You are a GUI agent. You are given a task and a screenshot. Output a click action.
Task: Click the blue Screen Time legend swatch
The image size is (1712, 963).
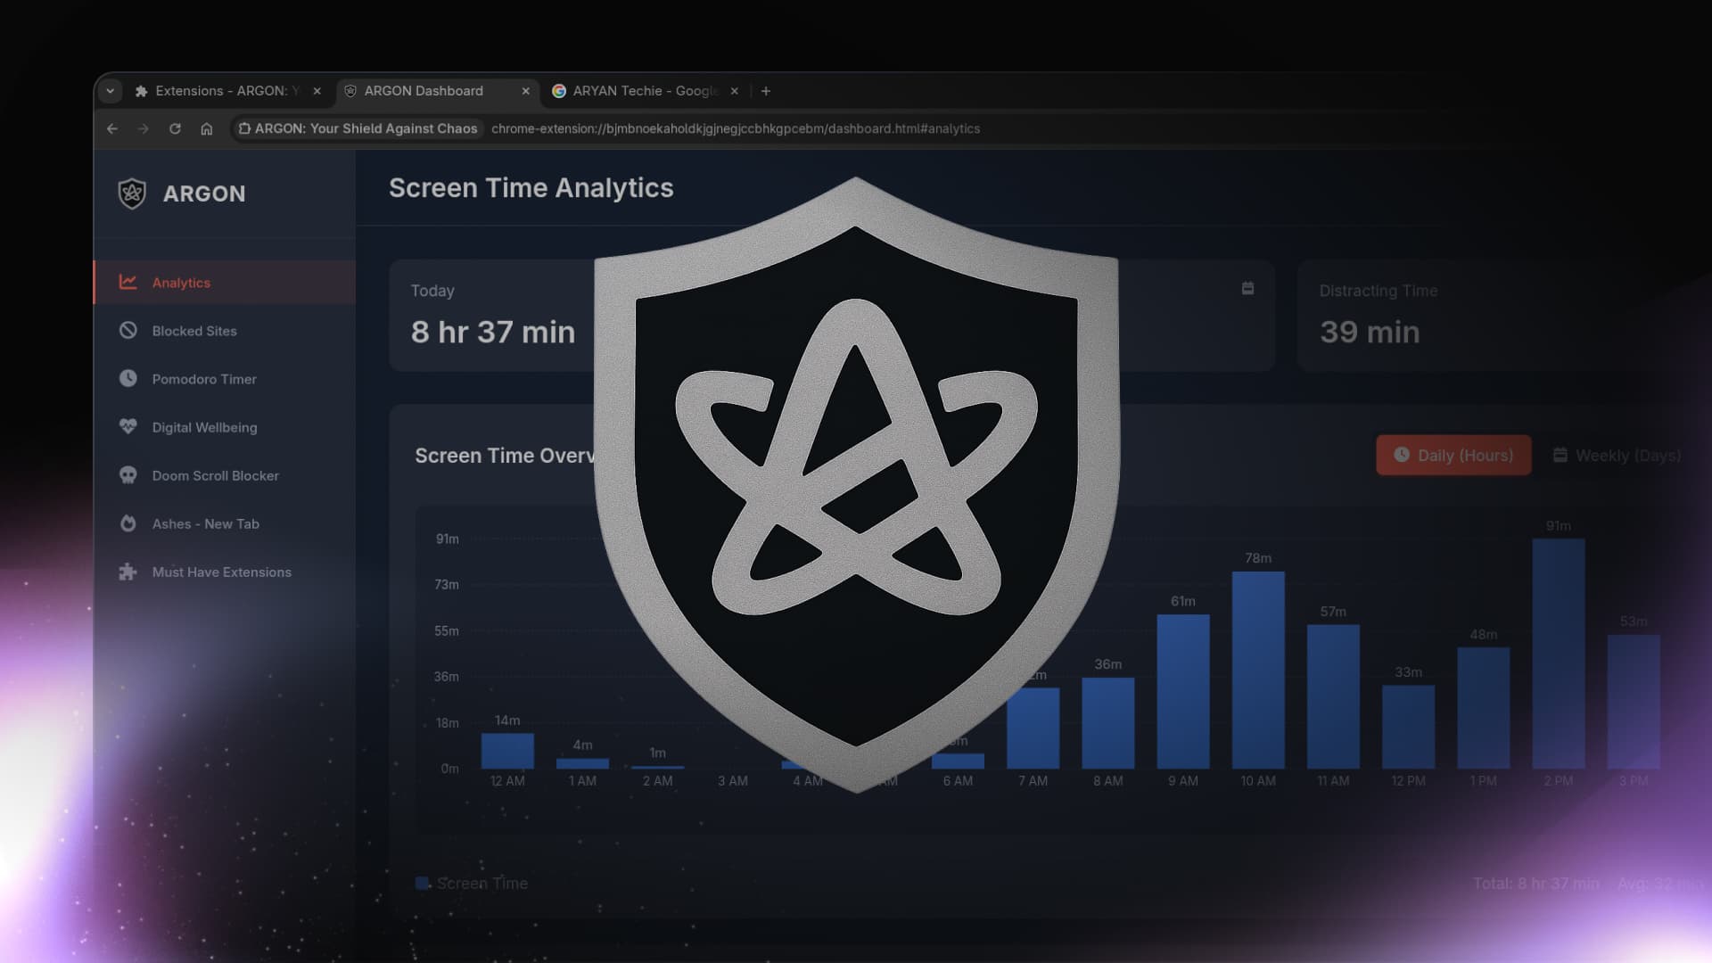(x=423, y=883)
